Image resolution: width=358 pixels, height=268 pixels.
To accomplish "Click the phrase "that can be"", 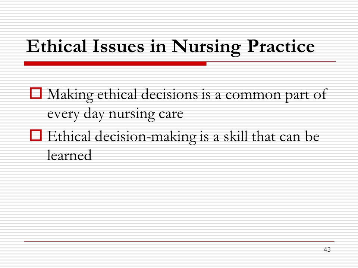I will click(x=285, y=136).
